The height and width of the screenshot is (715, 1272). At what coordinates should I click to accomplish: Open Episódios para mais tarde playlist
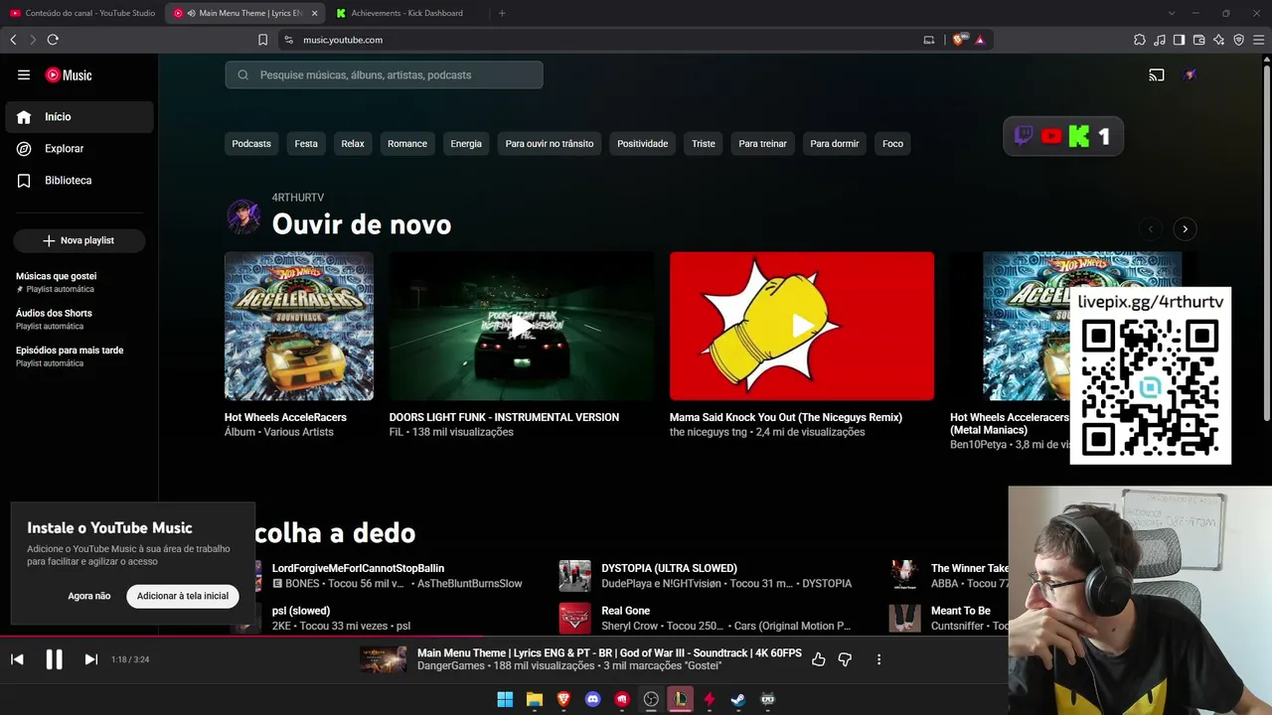pyautogui.click(x=79, y=357)
